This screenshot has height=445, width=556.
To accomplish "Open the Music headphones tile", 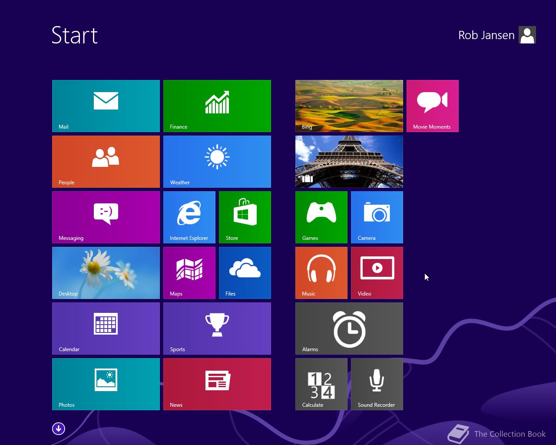I will (321, 273).
